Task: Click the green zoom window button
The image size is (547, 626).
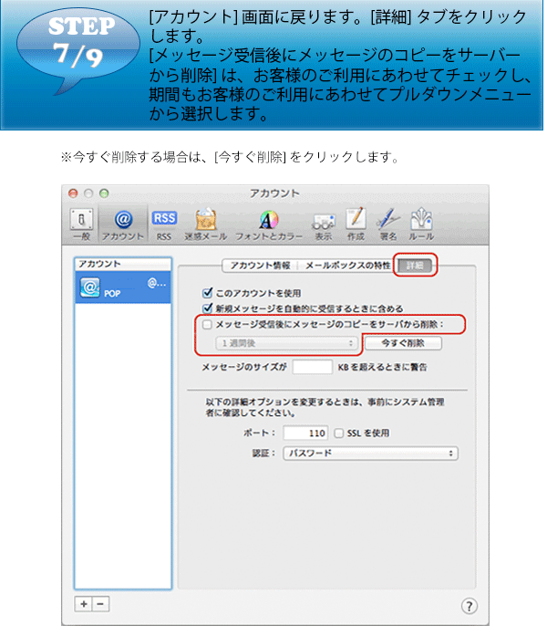Action: 104,193
